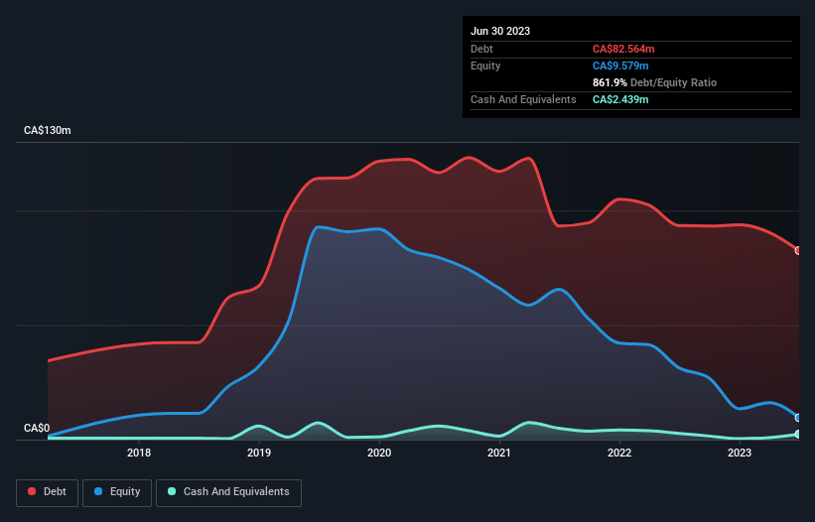Click the 2019 x-axis label
The image size is (815, 522).
259,453
